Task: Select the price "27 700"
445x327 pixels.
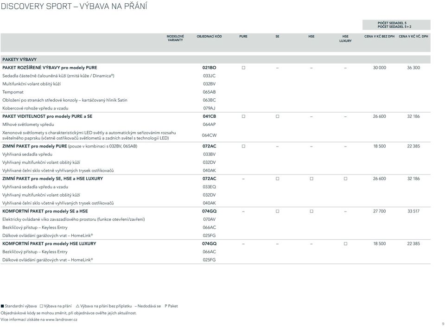Action: point(380,211)
